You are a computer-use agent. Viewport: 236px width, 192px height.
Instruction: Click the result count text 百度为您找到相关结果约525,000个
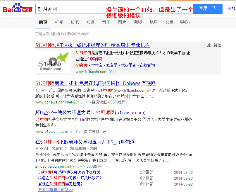63,34
